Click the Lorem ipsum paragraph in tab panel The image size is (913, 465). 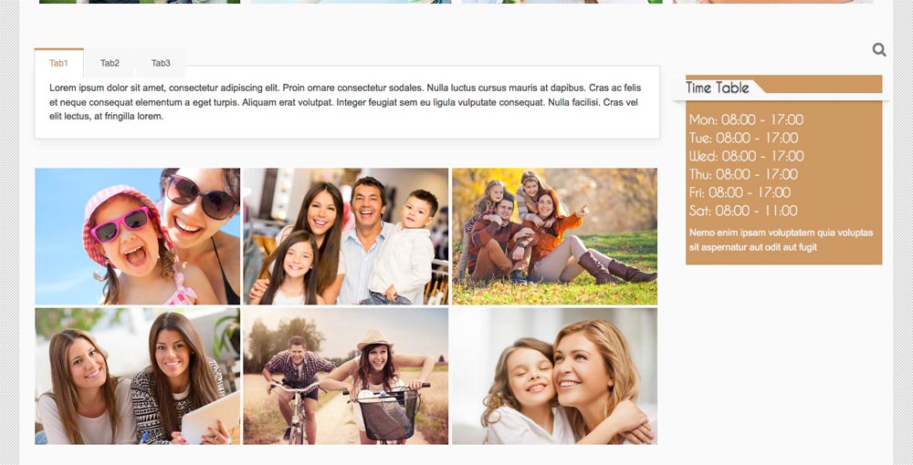click(345, 102)
